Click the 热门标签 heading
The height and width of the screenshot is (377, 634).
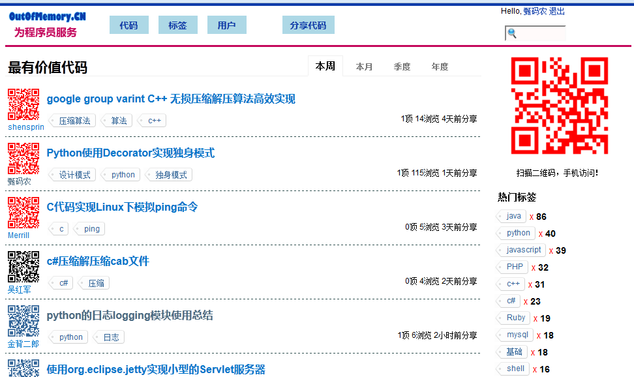pyautogui.click(x=517, y=198)
